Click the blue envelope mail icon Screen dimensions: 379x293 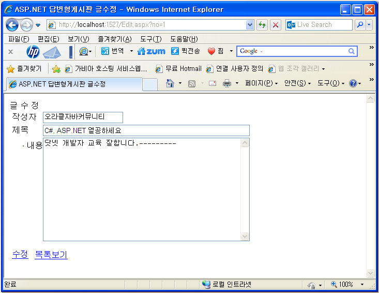52,52
